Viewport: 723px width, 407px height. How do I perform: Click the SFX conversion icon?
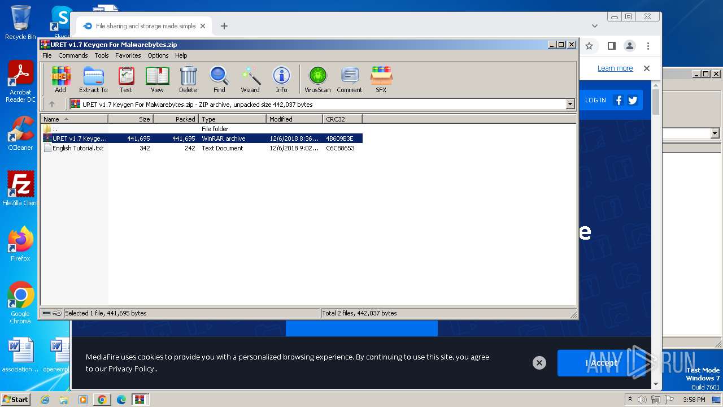[x=381, y=80]
